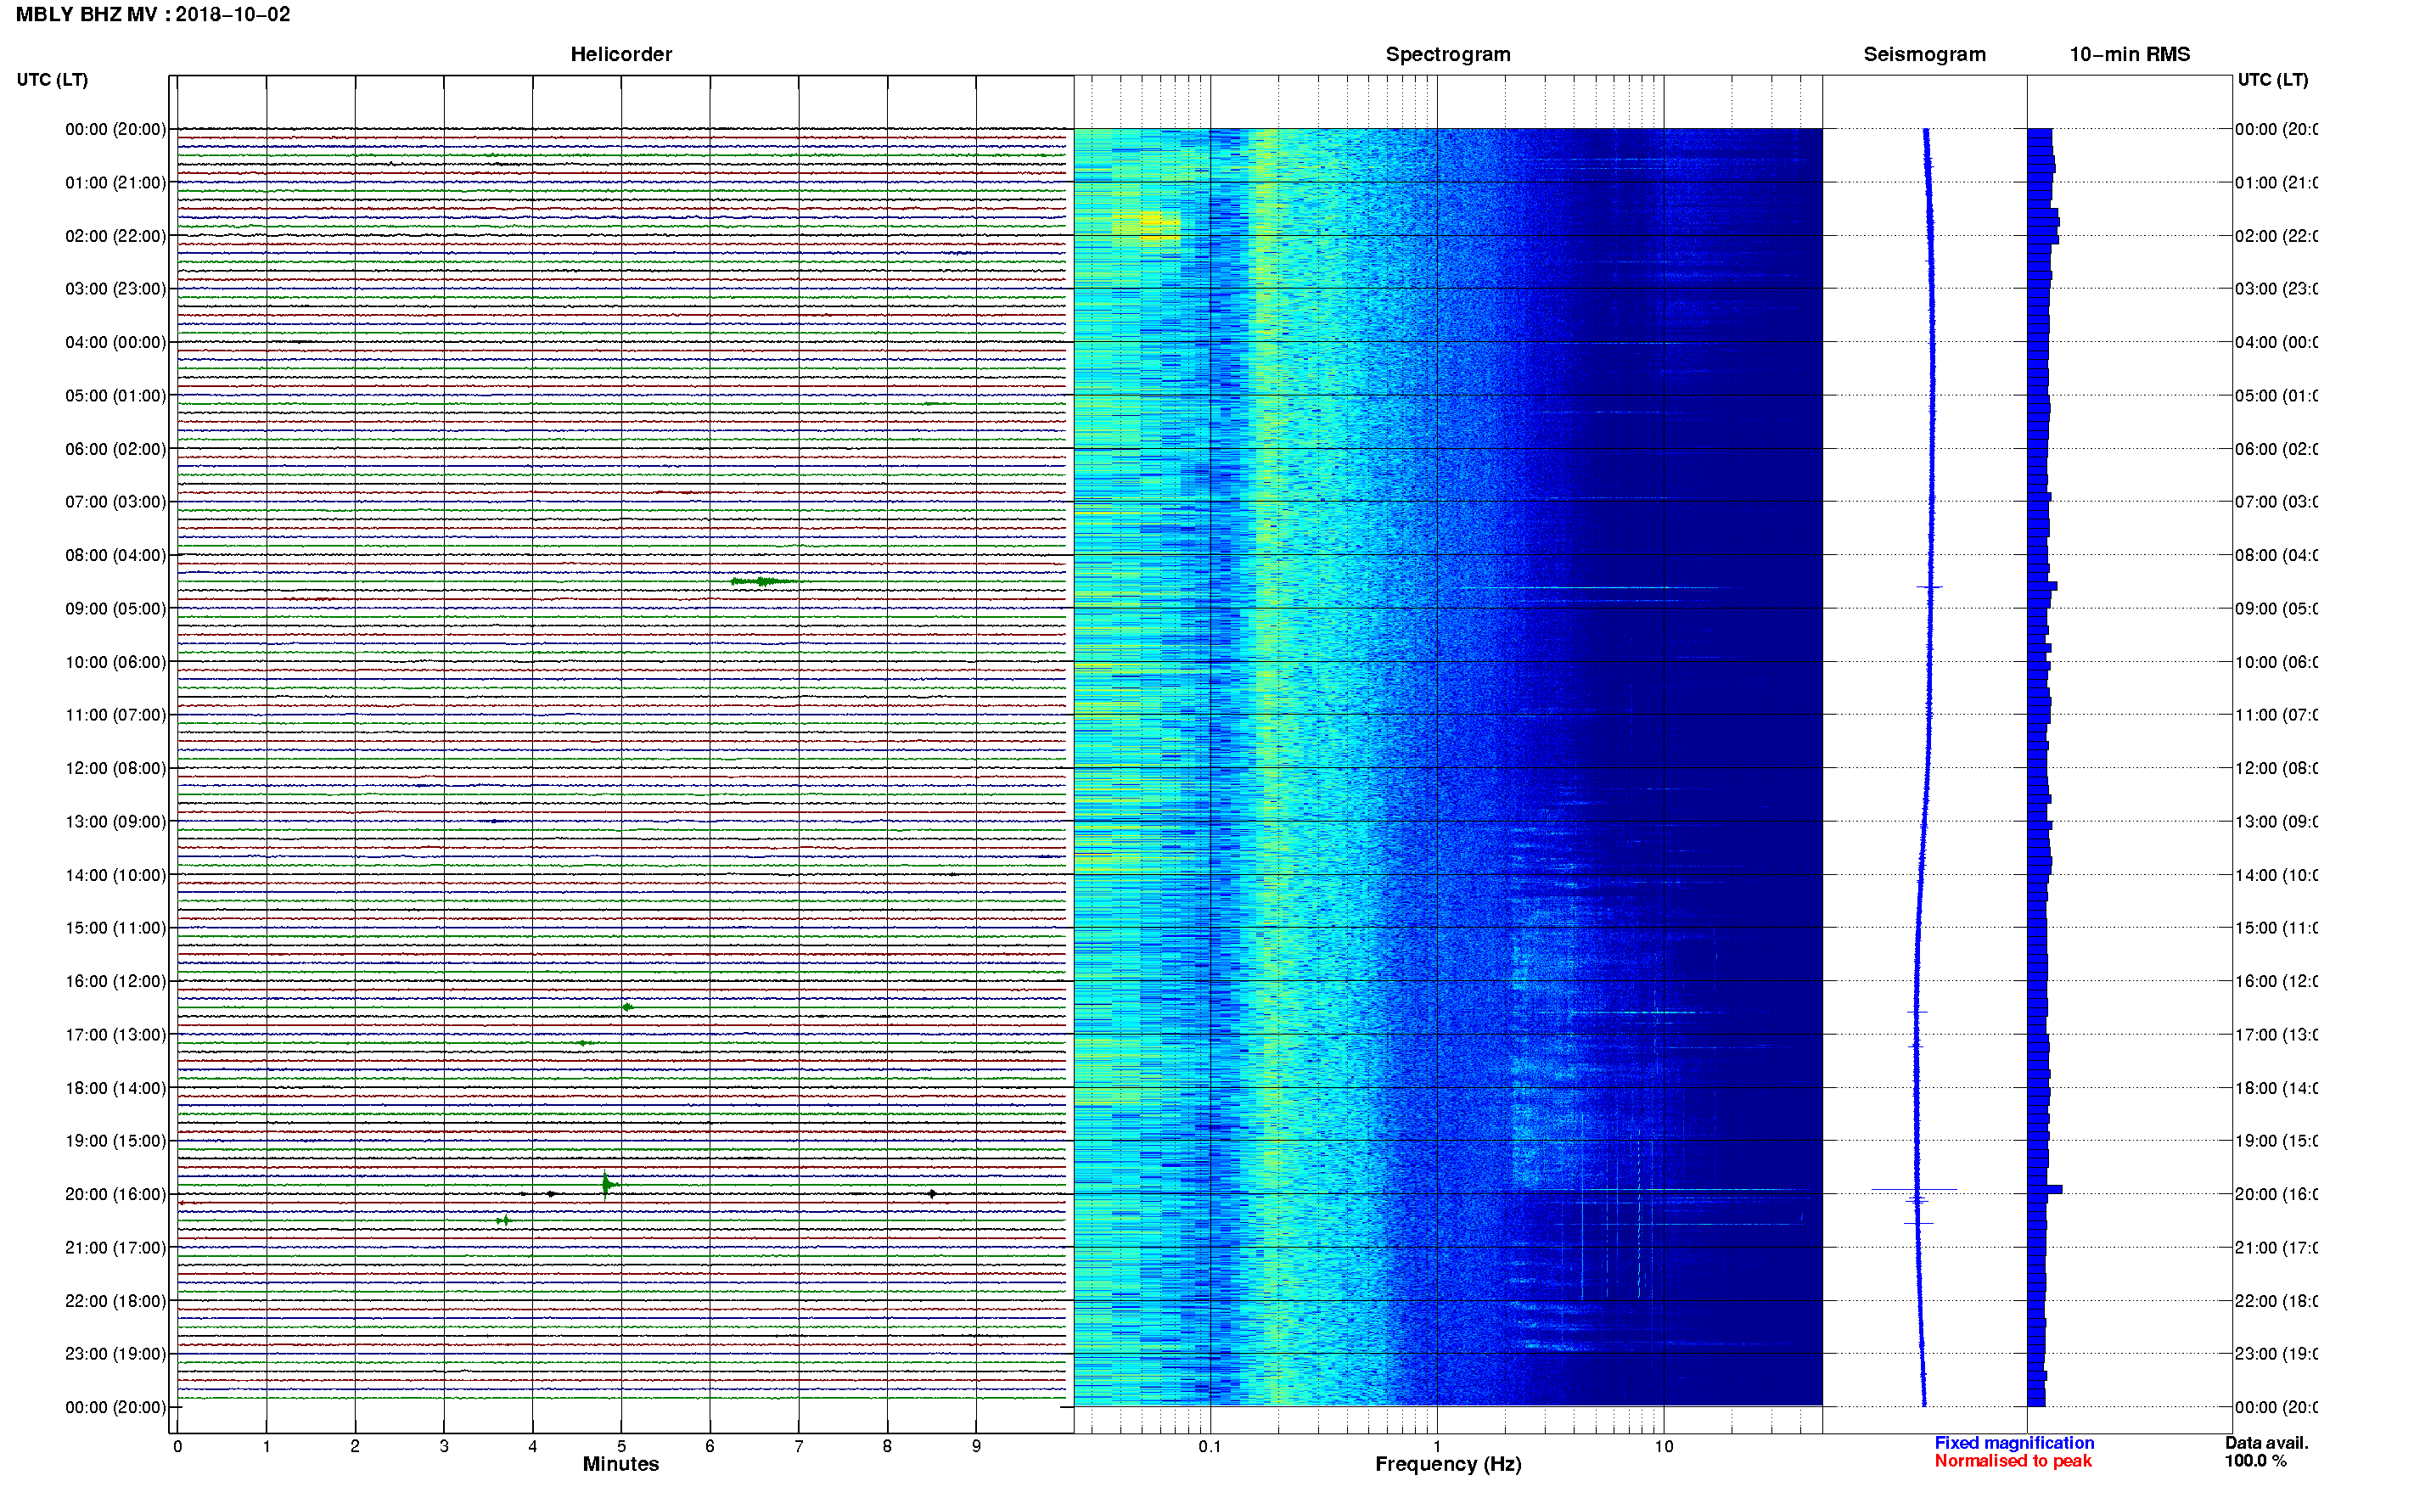The image size is (2414, 1509).
Task: Click the 'Data avail.' label
Action: click(2266, 1443)
